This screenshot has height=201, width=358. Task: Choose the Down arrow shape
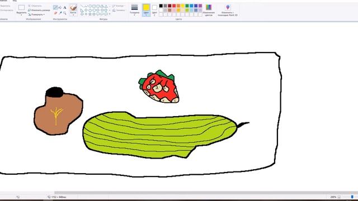pyautogui.click(x=82, y=14)
